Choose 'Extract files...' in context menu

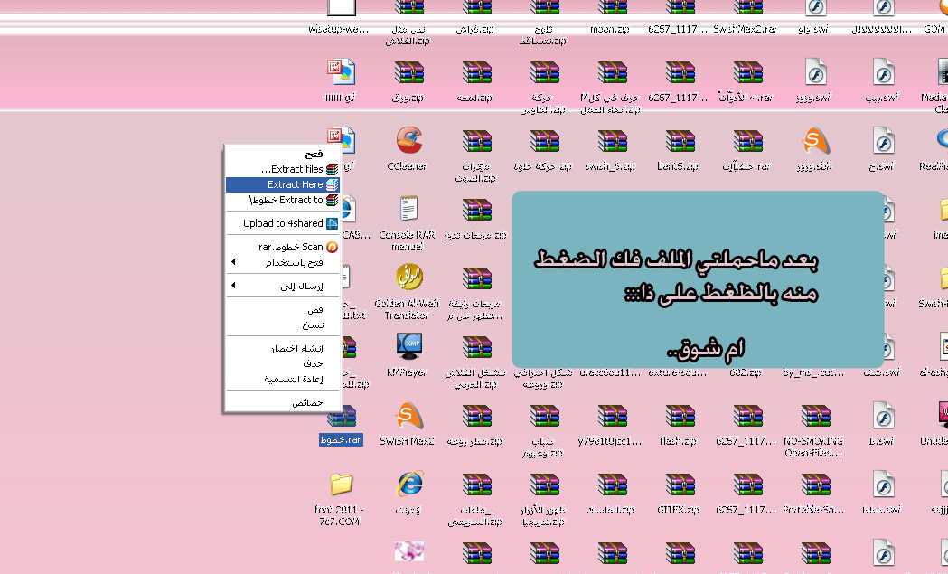coord(282,169)
